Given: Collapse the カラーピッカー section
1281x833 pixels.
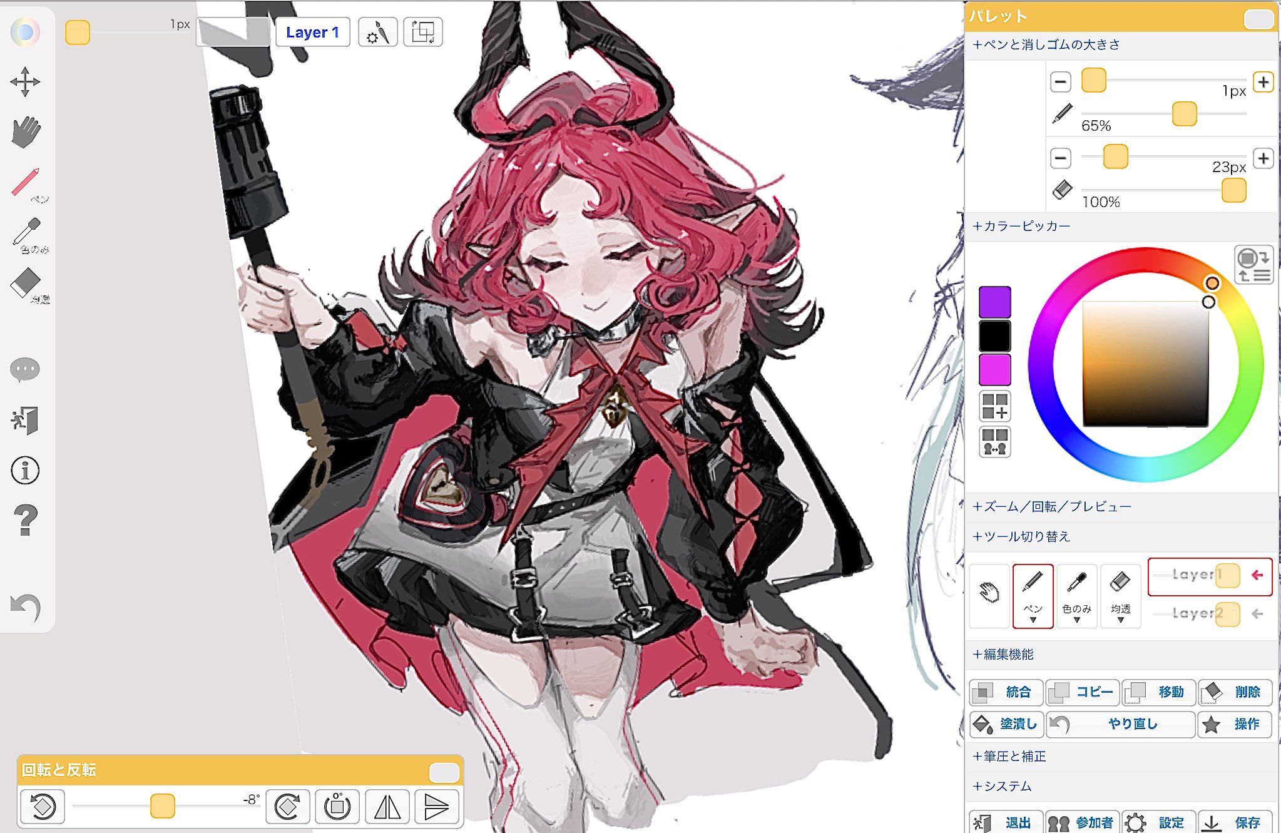Looking at the screenshot, I should click(x=1021, y=226).
